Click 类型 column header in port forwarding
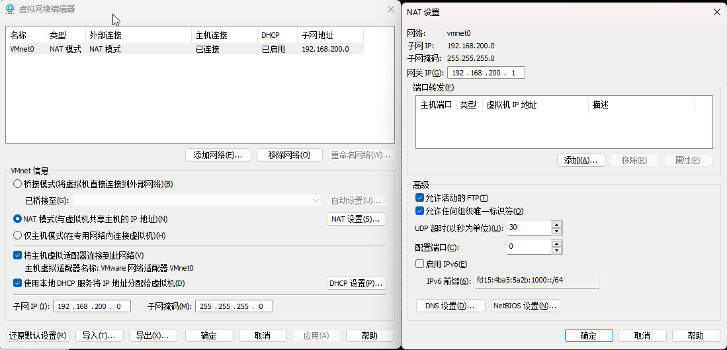This screenshot has height=350, width=727. [469, 105]
